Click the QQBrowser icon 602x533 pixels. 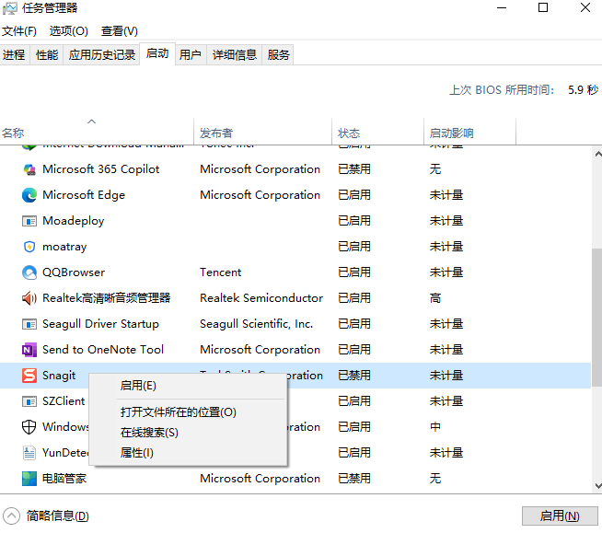[x=29, y=272]
